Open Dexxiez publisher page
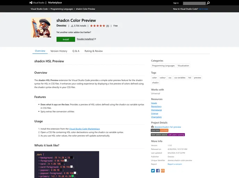The width and height of the screenshot is (239, 178). [x=61, y=26]
